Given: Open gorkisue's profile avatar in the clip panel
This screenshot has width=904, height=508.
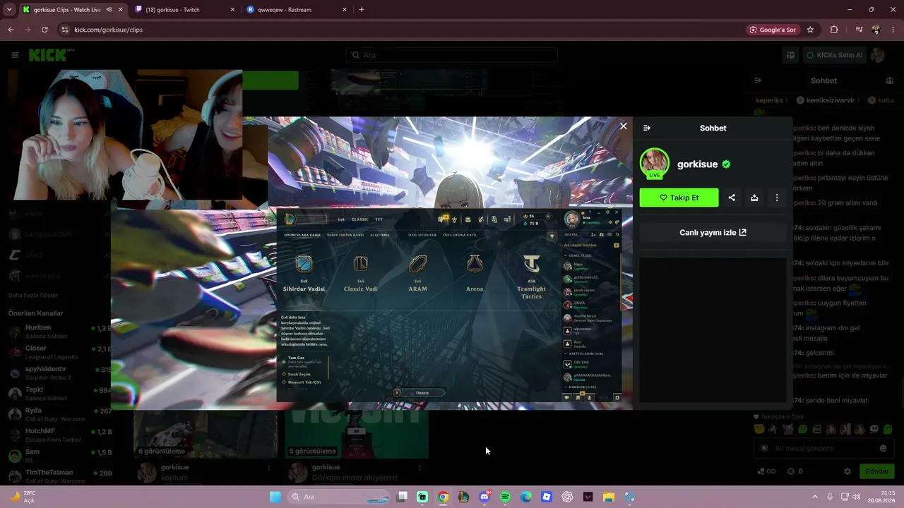Looking at the screenshot, I should [655, 163].
